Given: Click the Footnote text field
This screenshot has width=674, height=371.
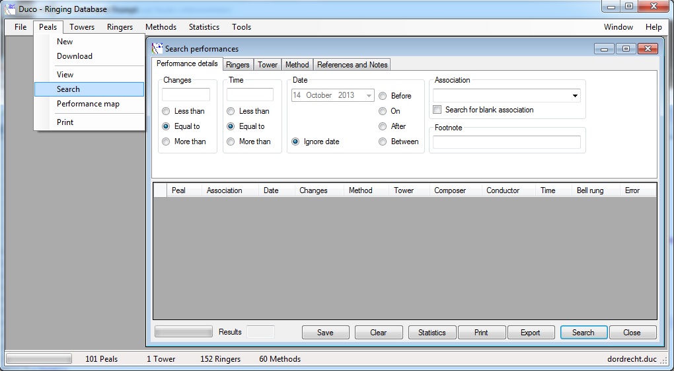Looking at the screenshot, I should (x=506, y=142).
